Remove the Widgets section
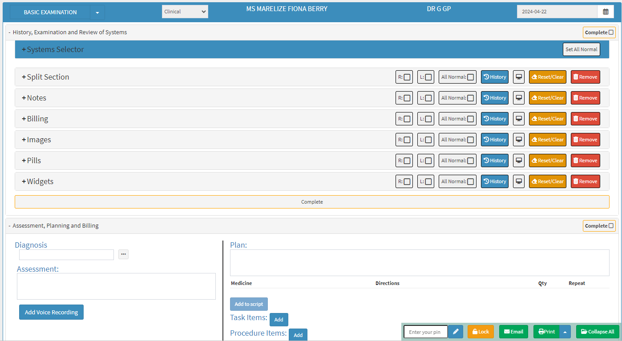The height and width of the screenshot is (341, 622). tap(585, 181)
